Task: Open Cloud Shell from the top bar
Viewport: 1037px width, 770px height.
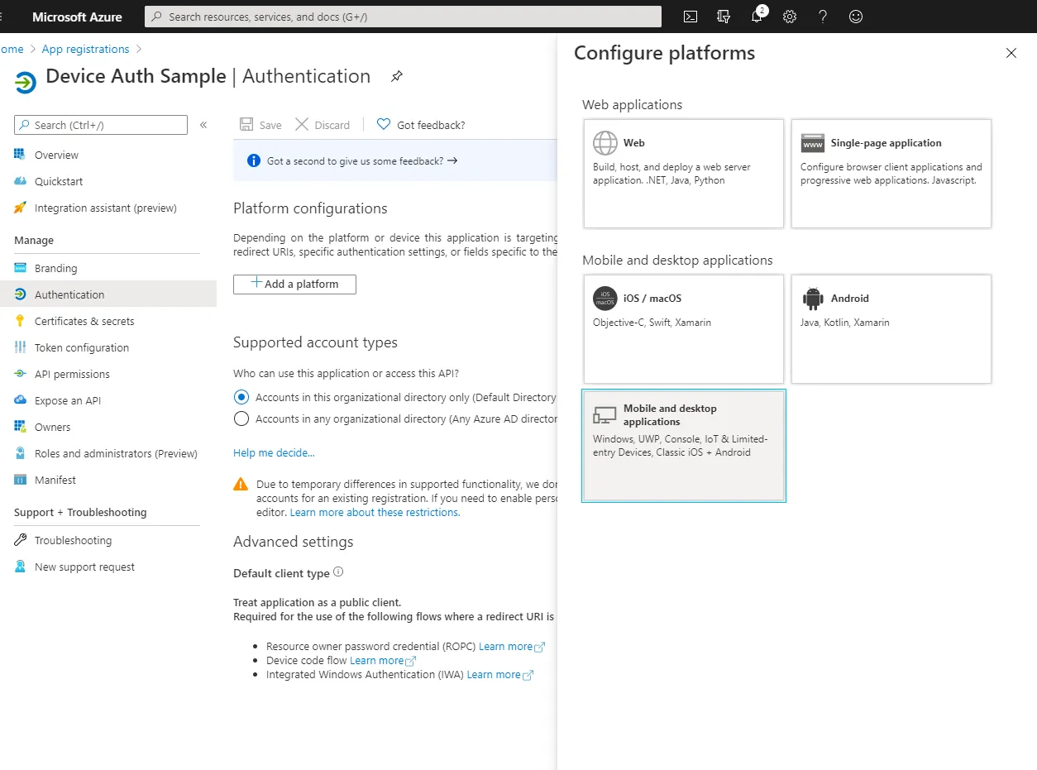Action: [x=691, y=17]
